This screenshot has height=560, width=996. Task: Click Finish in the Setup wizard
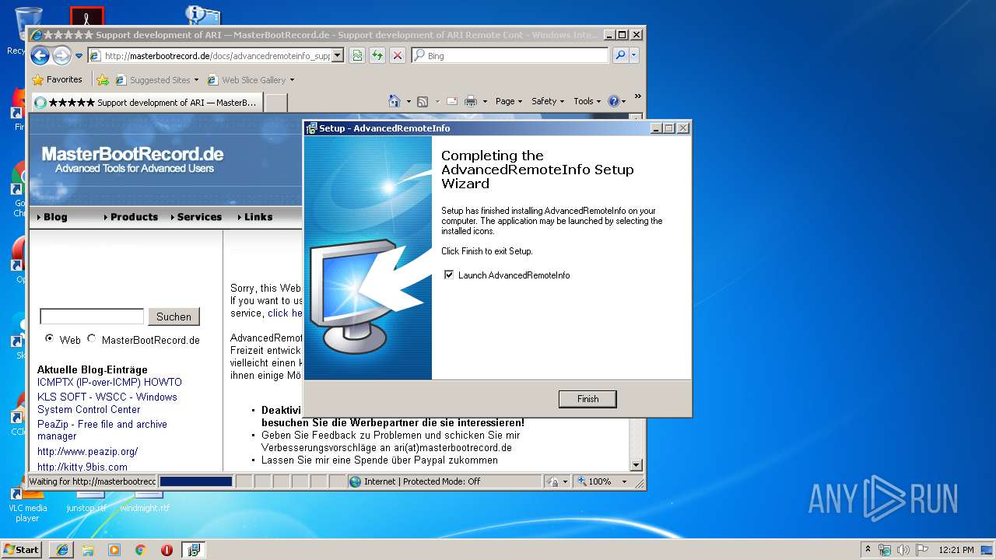[587, 399]
